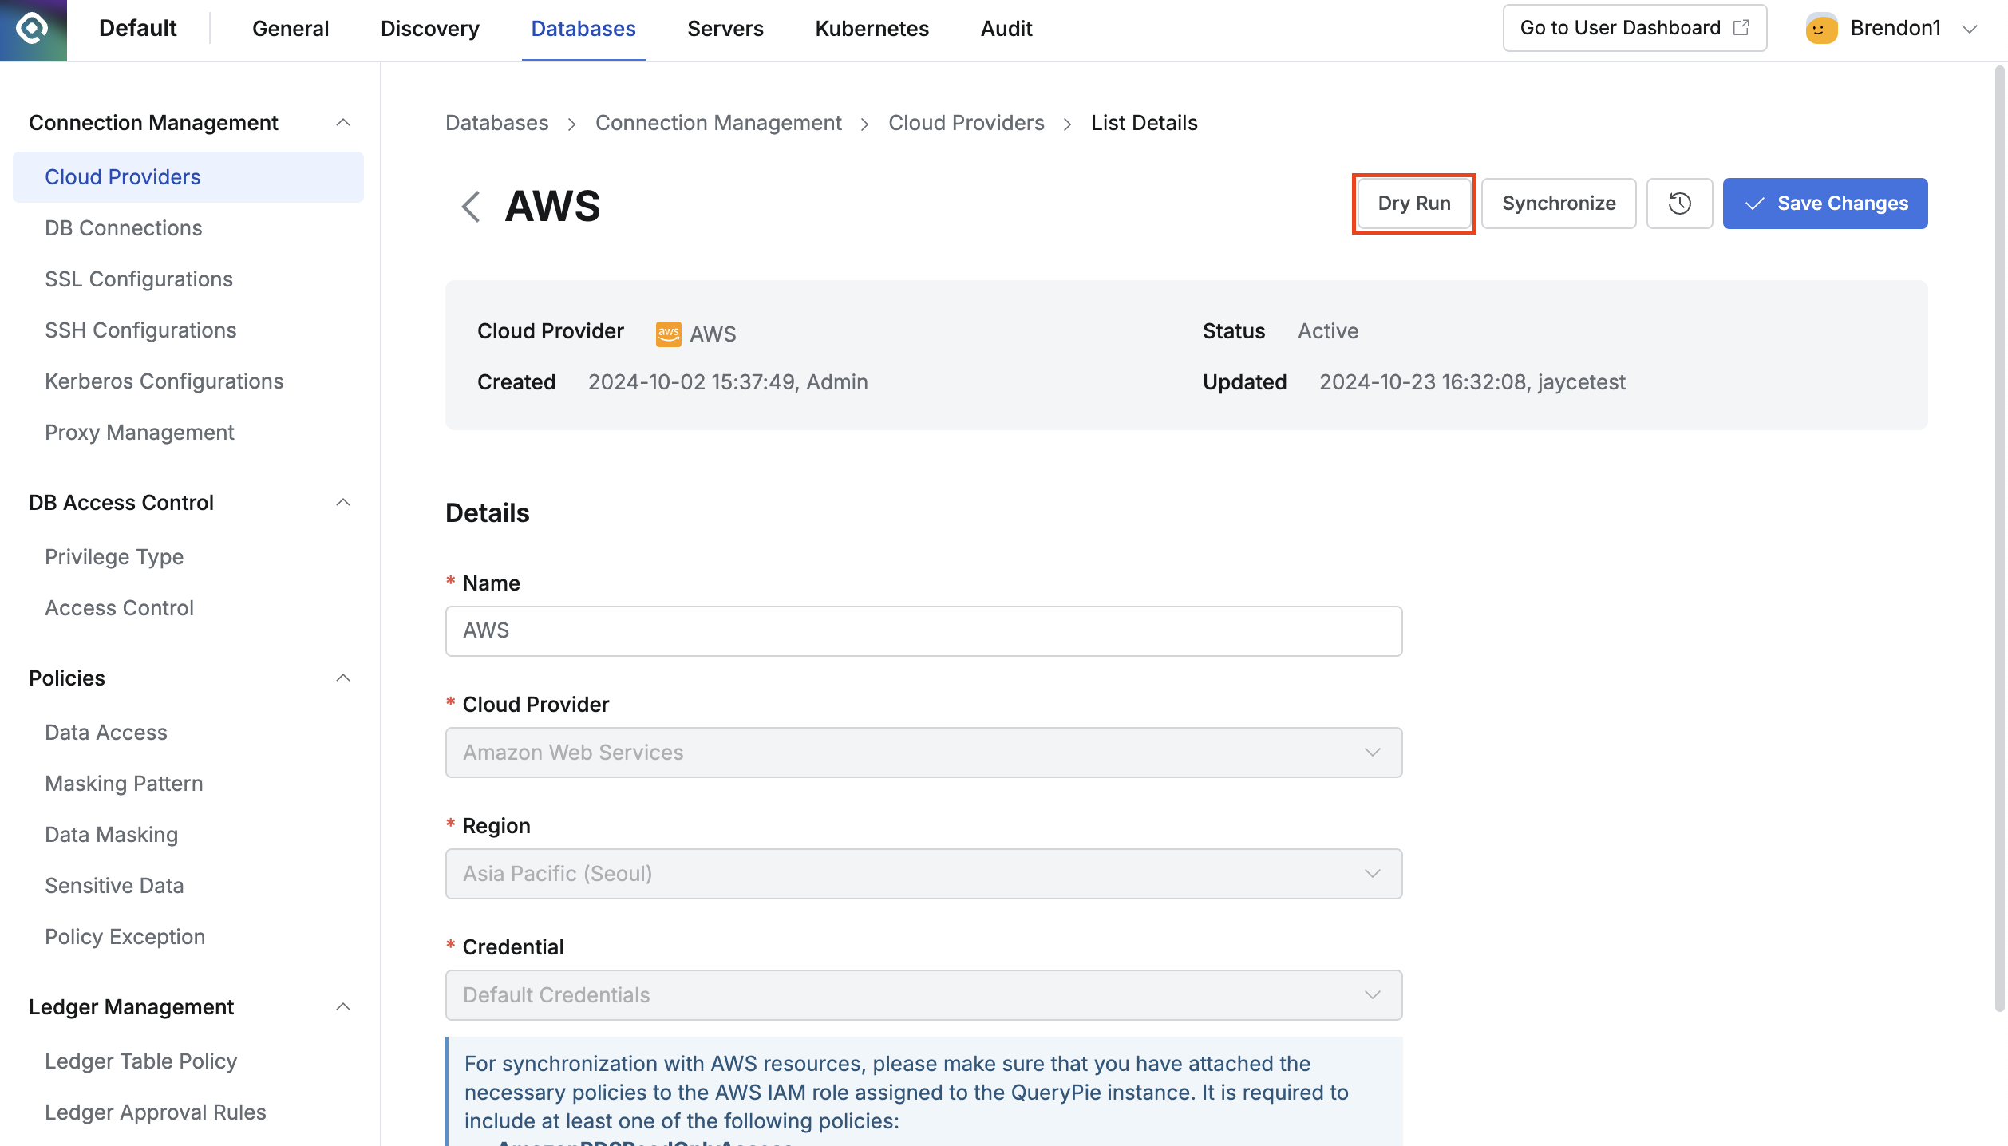Click the Save Changes button
This screenshot has width=2008, height=1146.
coord(1824,204)
